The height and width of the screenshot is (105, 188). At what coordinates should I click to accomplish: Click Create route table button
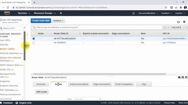pos(41,21)
